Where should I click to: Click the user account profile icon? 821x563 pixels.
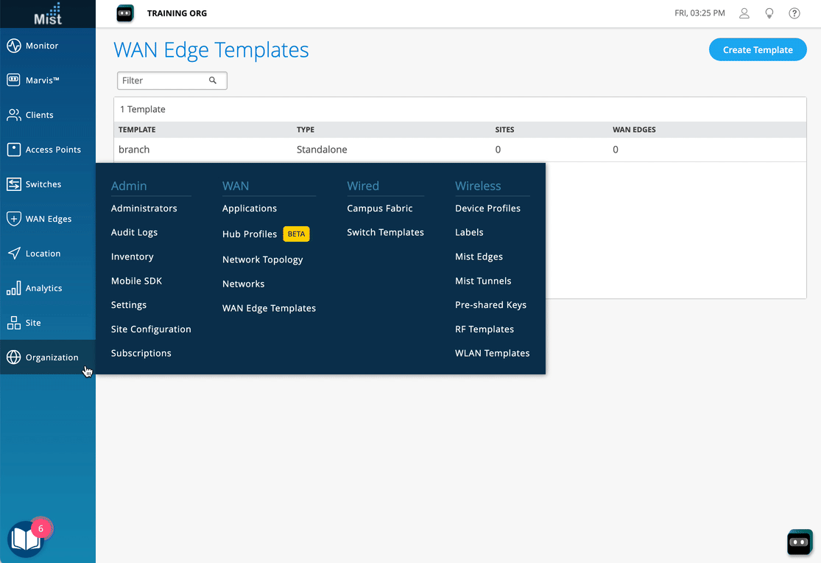click(744, 13)
